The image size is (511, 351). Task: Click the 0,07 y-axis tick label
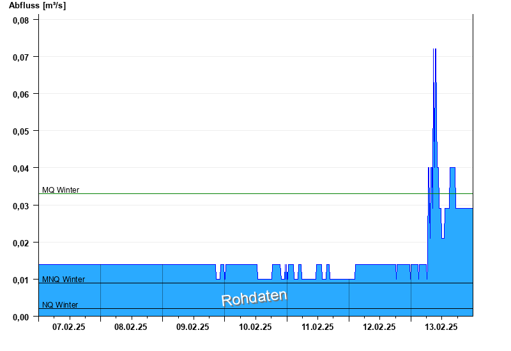[21, 57]
